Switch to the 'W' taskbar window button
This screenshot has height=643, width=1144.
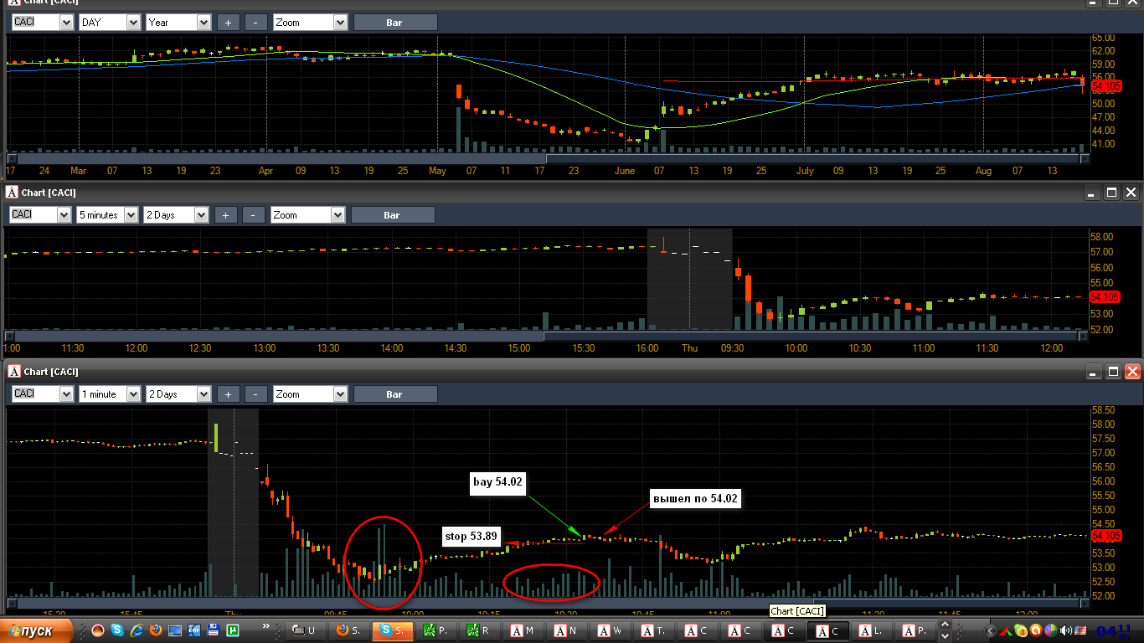coord(611,630)
